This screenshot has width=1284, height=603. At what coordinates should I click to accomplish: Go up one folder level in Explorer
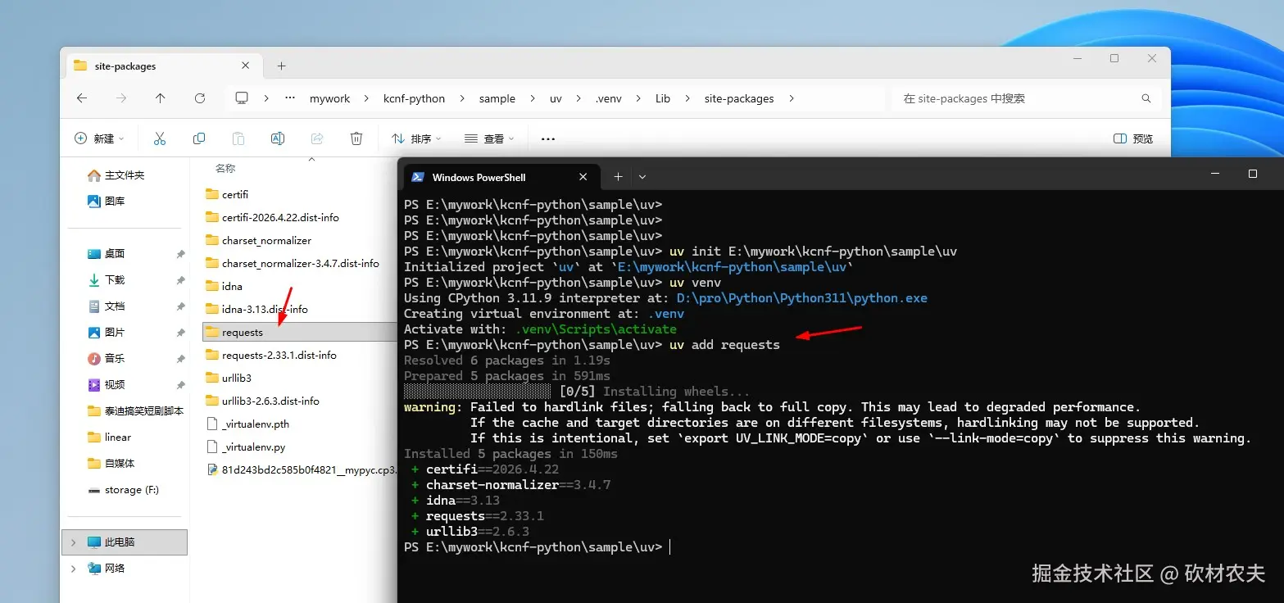point(160,98)
